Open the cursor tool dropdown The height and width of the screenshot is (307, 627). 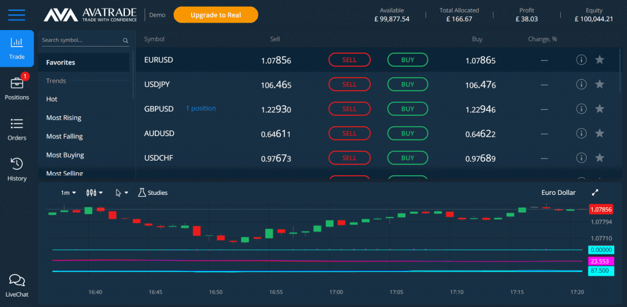point(122,192)
